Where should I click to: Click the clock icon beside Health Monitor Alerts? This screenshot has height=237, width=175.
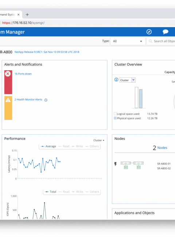pos(46,100)
